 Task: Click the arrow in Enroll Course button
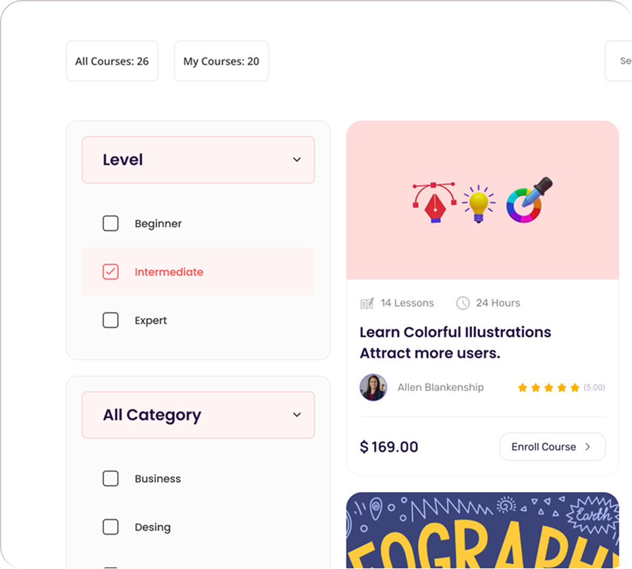(x=587, y=447)
